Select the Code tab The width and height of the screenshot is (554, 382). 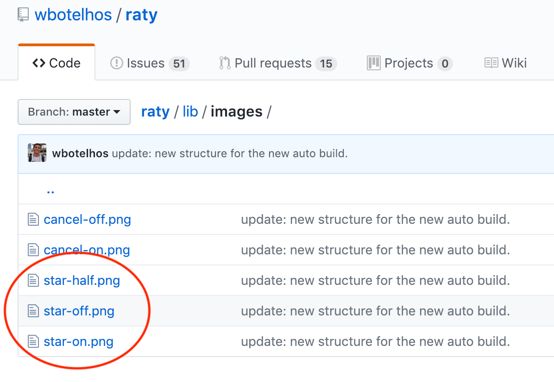[57, 63]
